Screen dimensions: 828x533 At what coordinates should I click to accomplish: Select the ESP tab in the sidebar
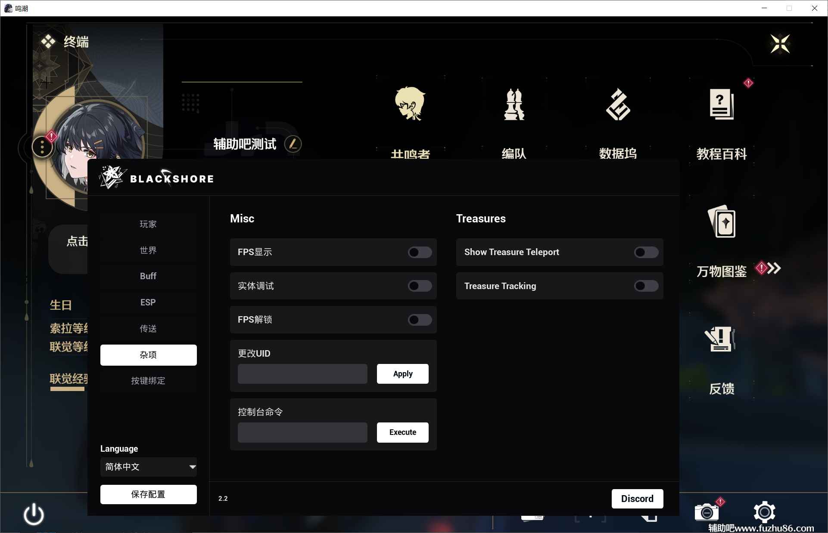coord(148,302)
